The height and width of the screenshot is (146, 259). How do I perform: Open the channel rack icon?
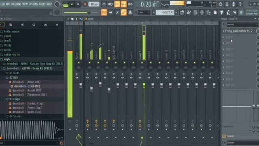[x=195, y=13]
